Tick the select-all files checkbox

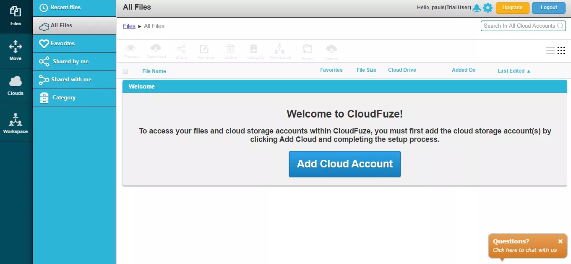pos(125,71)
